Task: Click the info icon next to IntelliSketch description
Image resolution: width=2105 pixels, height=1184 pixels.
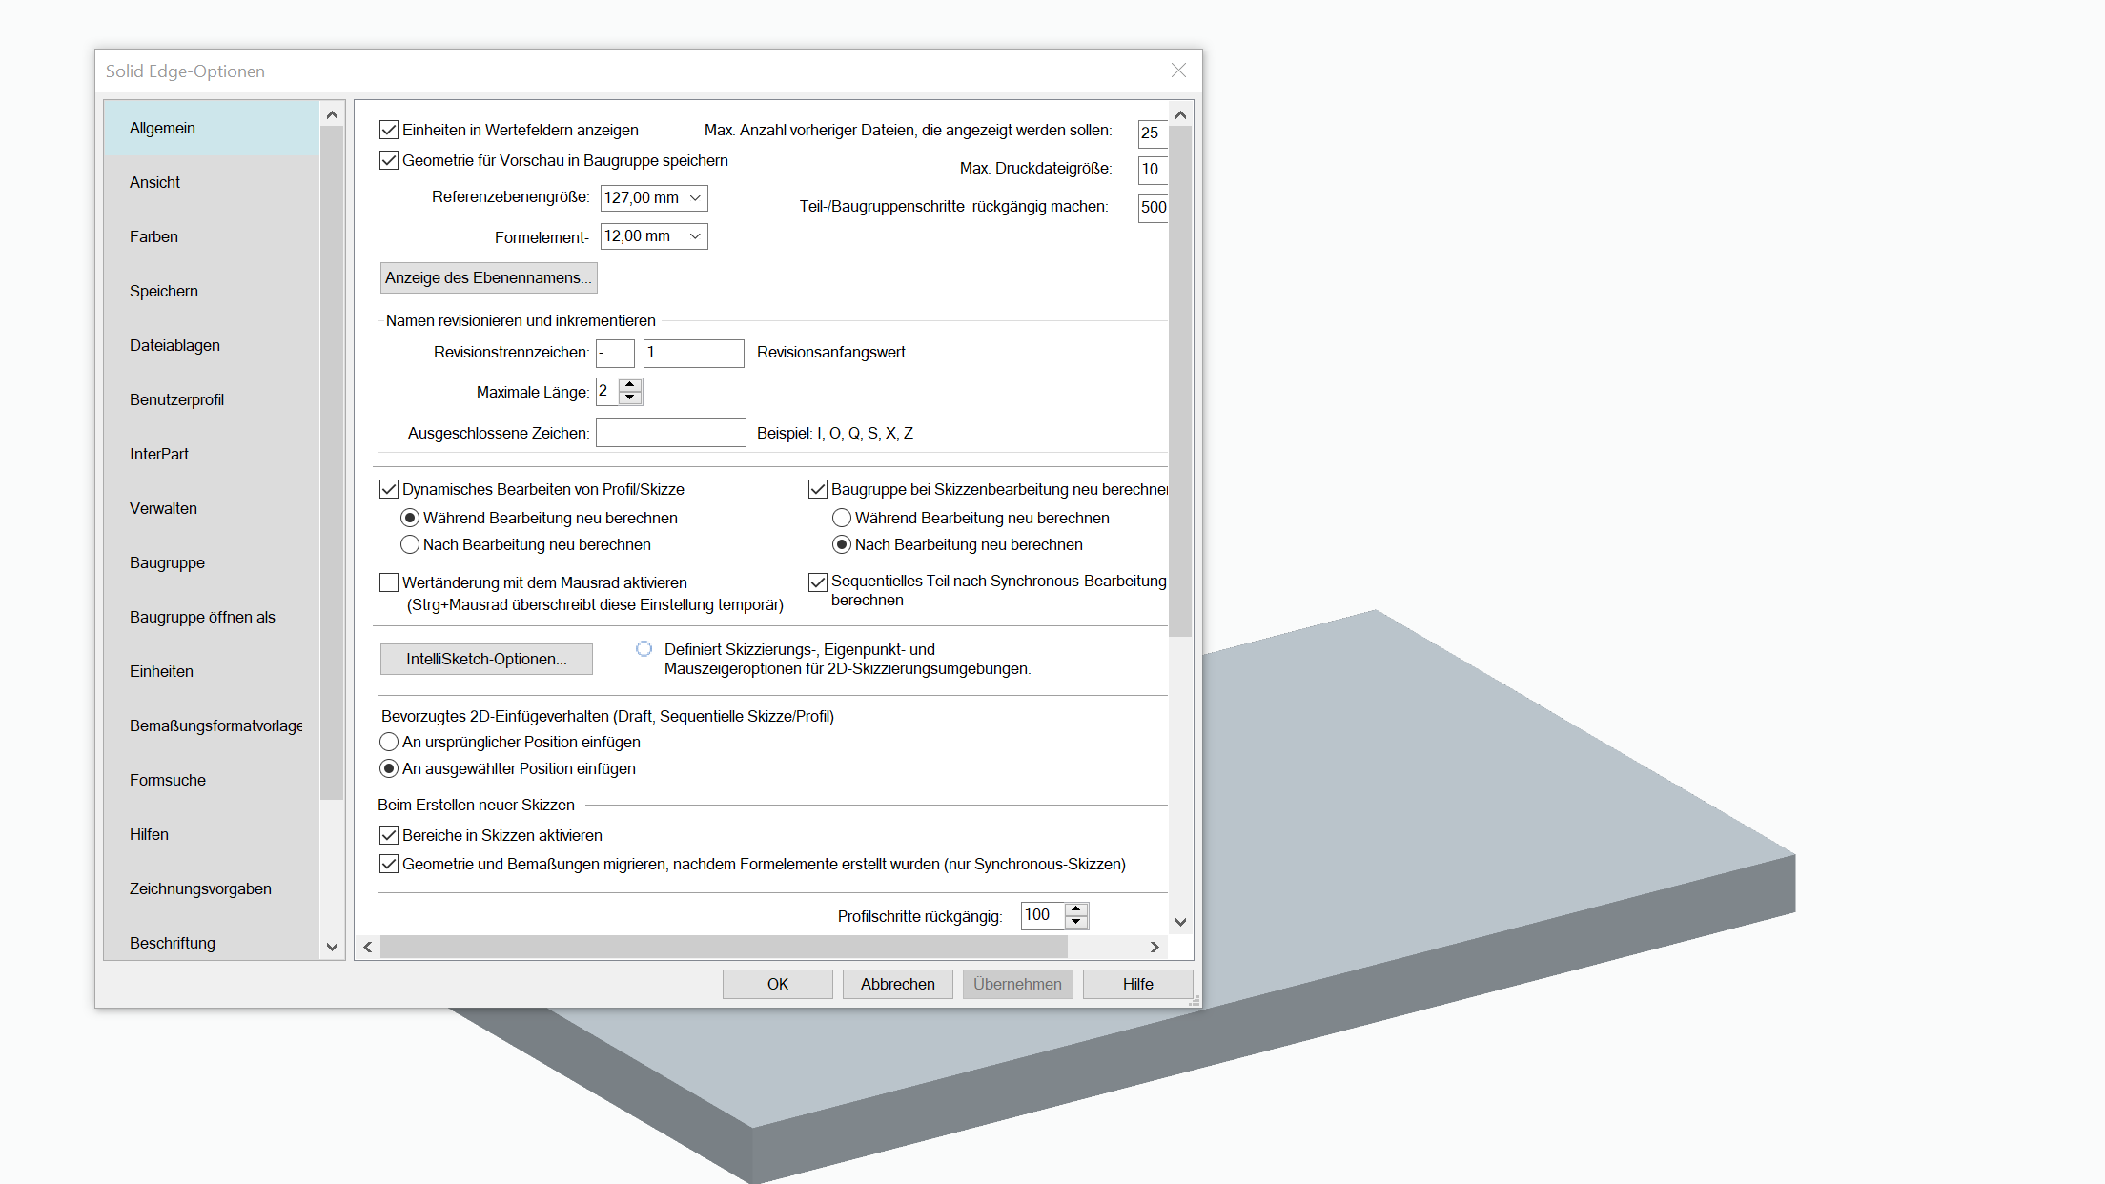Action: pos(644,649)
